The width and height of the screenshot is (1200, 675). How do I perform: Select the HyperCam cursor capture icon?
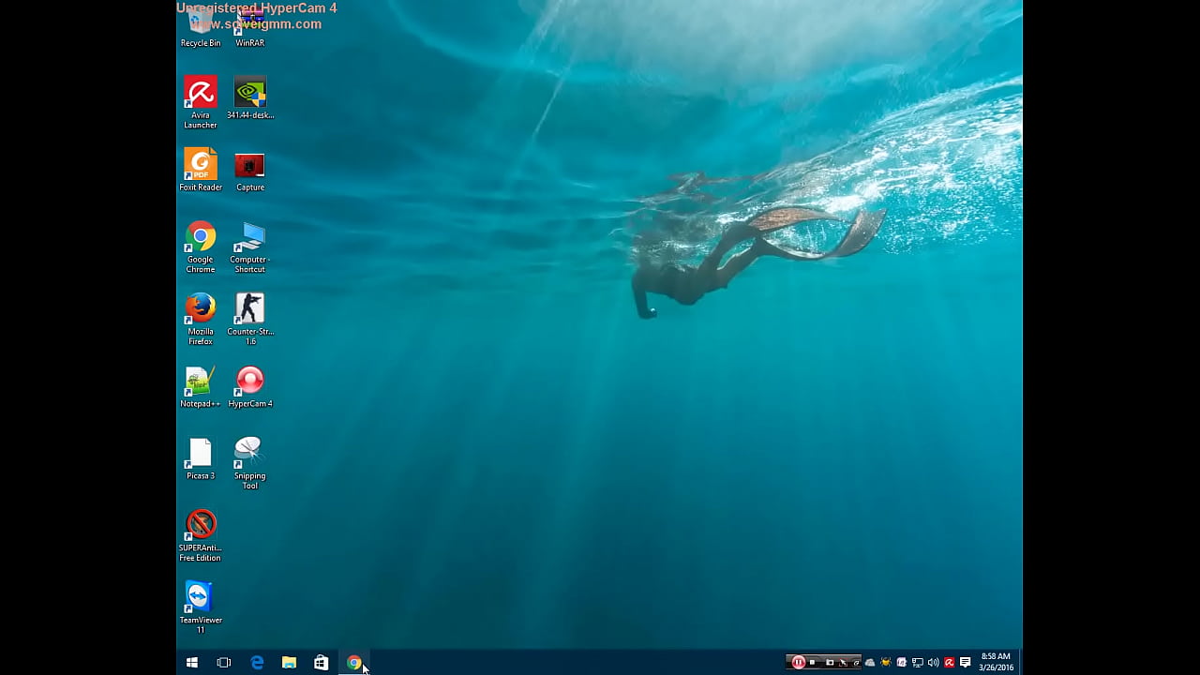click(844, 663)
